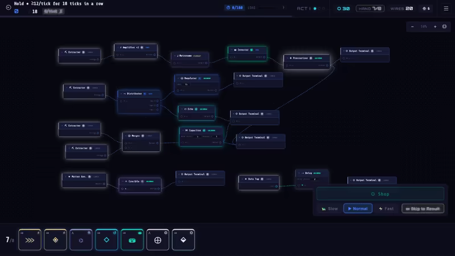Select the triple-chevron card in hand
The height and width of the screenshot is (256, 455).
[30, 240]
